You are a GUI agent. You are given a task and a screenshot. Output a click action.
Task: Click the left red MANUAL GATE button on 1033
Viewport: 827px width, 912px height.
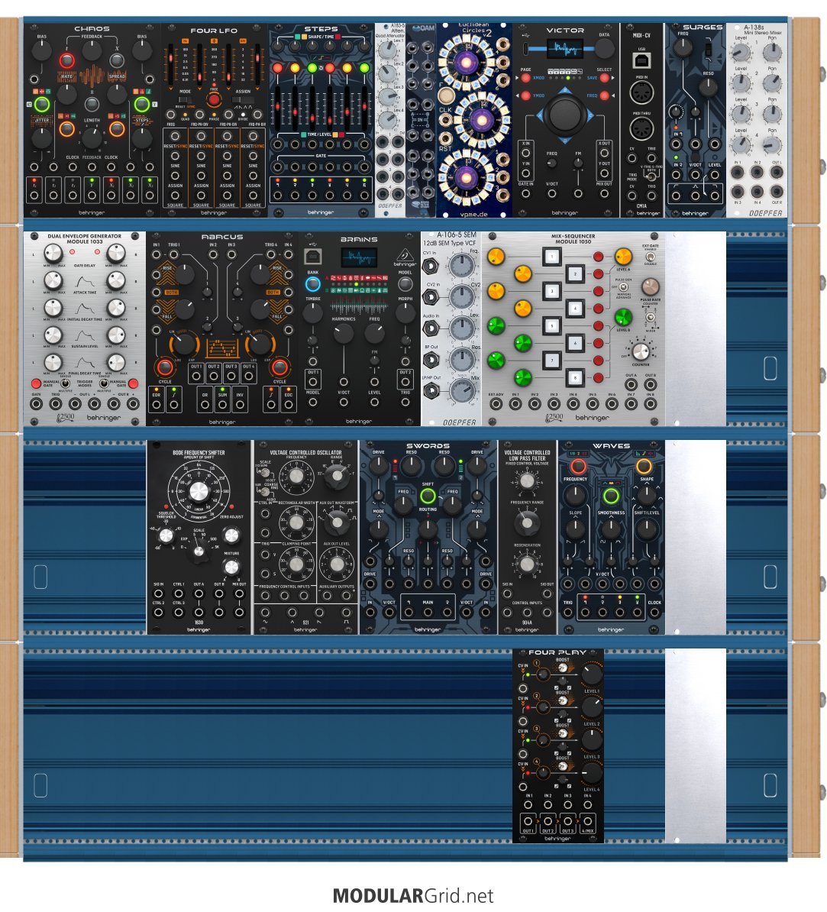pos(36,383)
